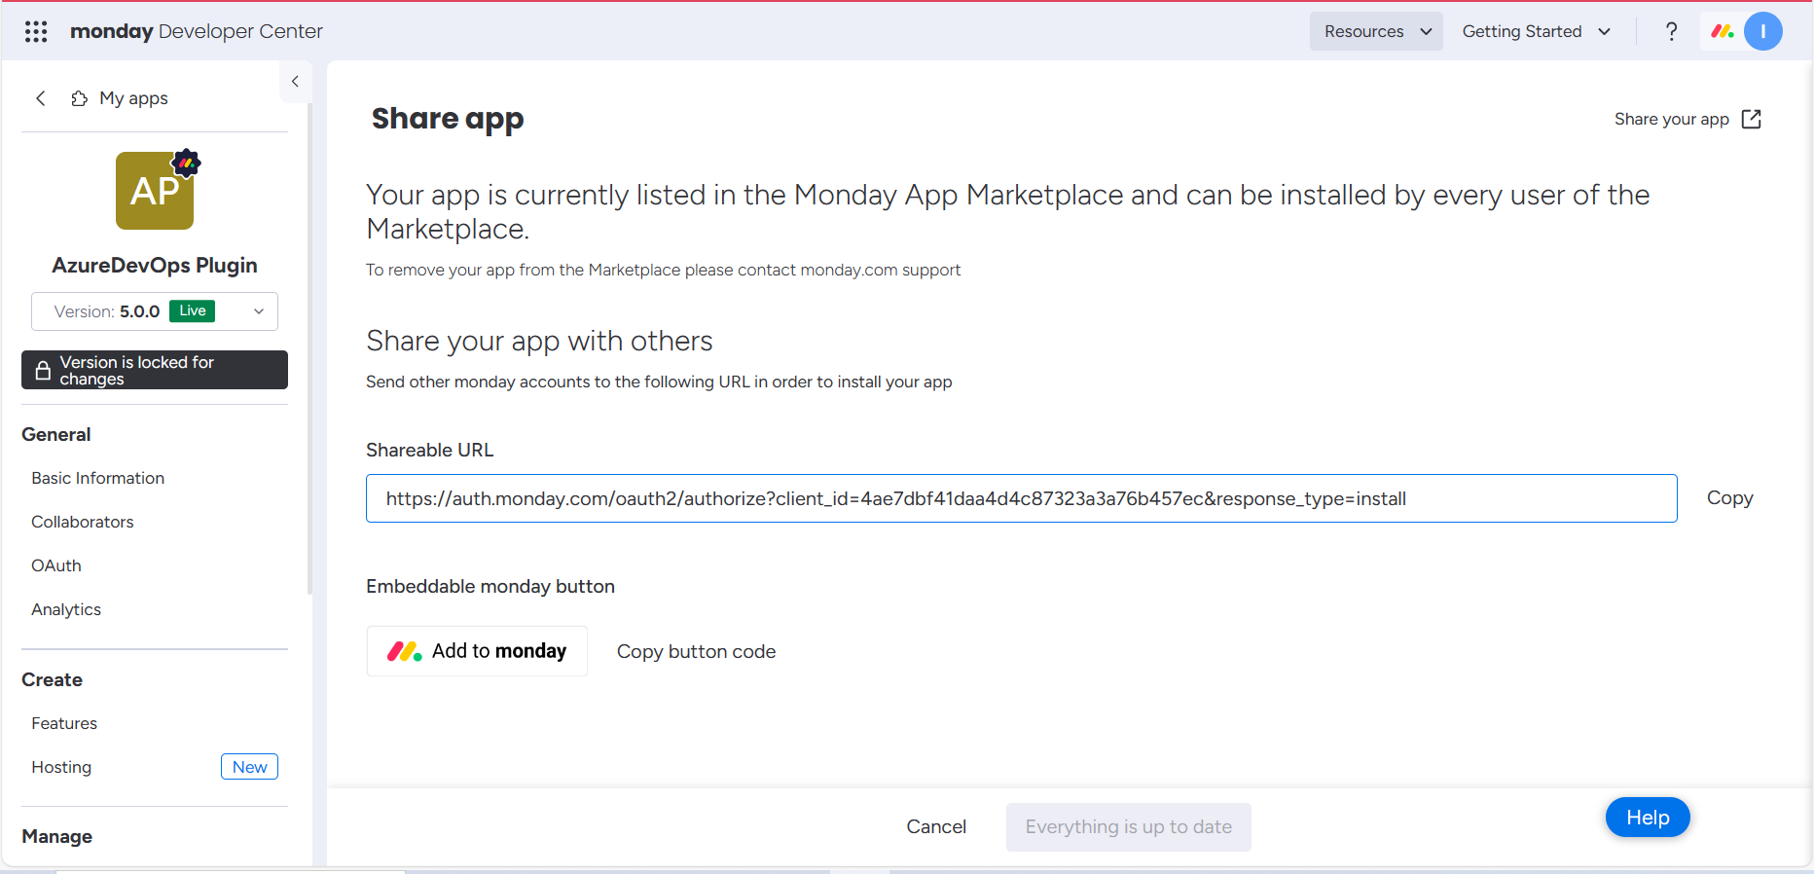1814x874 pixels.
Task: Open the user profile avatar
Action: coord(1762,31)
